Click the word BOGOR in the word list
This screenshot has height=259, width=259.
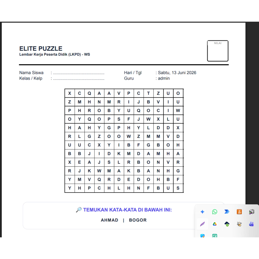click(x=138, y=220)
